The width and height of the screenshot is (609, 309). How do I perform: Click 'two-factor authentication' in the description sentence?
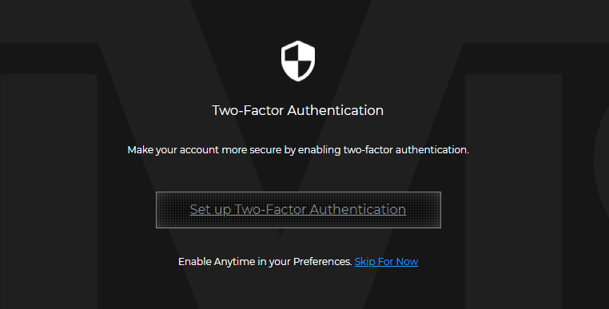406,150
